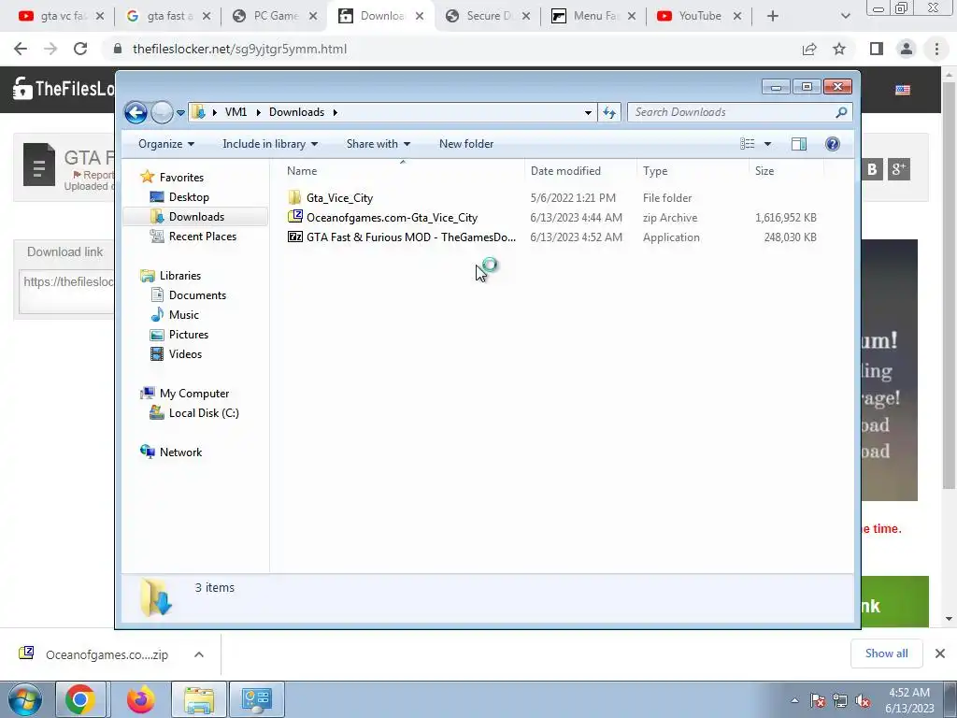Click the Downloads segment in the address bar
The height and width of the screenshot is (718, 957).
tap(296, 112)
